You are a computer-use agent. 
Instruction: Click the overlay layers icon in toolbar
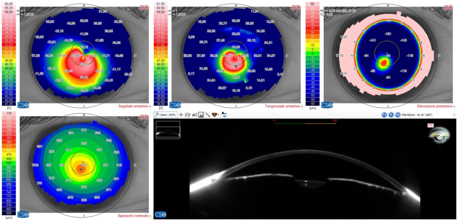[215, 115]
